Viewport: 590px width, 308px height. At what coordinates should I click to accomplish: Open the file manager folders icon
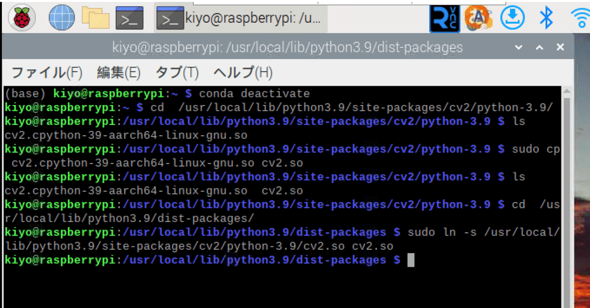click(95, 18)
